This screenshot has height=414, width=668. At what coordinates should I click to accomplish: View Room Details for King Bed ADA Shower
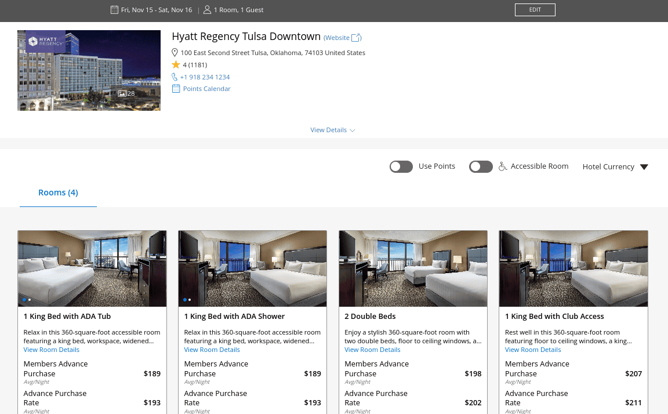pyautogui.click(x=212, y=350)
